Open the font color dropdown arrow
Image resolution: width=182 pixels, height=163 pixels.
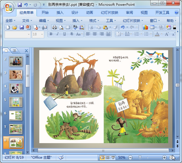point(161,34)
